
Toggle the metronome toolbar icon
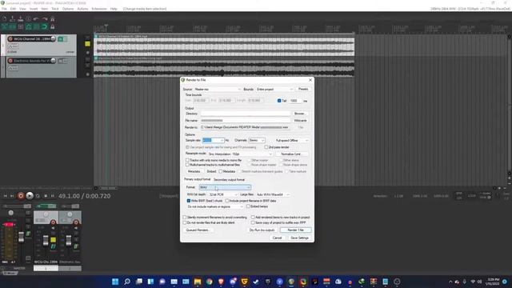[x=52, y=19]
